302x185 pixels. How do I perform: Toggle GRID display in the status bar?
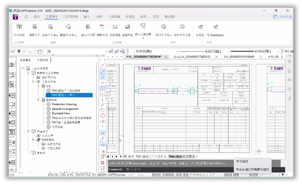coord(141,175)
